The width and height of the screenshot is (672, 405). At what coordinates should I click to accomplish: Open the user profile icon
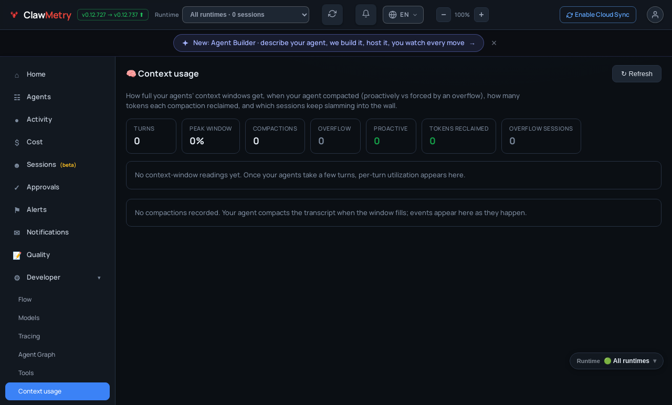click(x=655, y=15)
